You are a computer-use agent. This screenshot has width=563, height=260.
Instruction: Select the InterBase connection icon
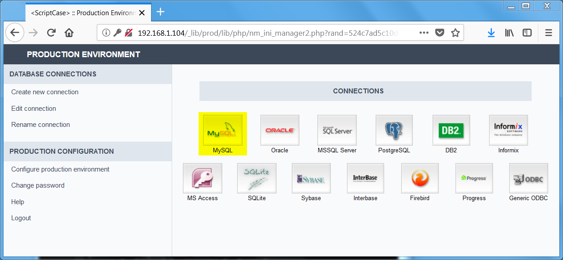click(x=365, y=178)
